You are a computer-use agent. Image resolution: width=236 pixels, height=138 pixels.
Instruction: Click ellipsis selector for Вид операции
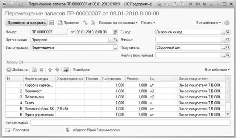click(115, 48)
